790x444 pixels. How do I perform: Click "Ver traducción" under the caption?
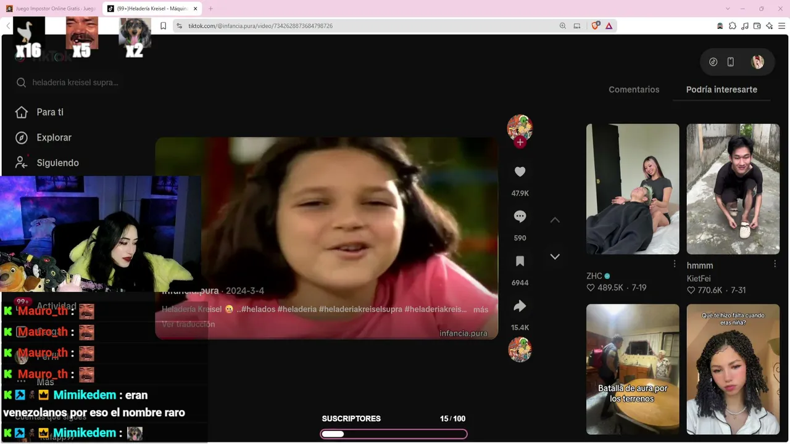pos(188,324)
